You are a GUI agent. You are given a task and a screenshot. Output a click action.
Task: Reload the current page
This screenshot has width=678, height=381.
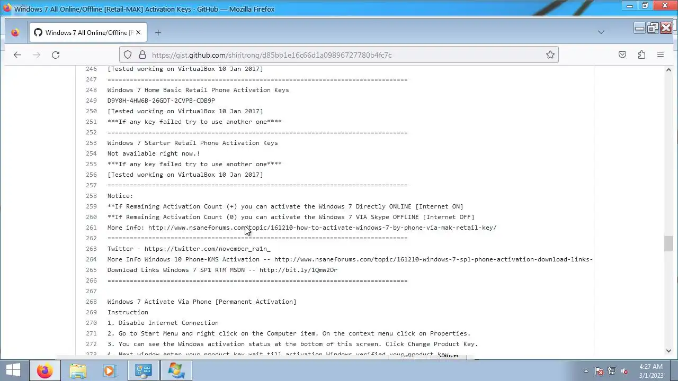coord(56,55)
